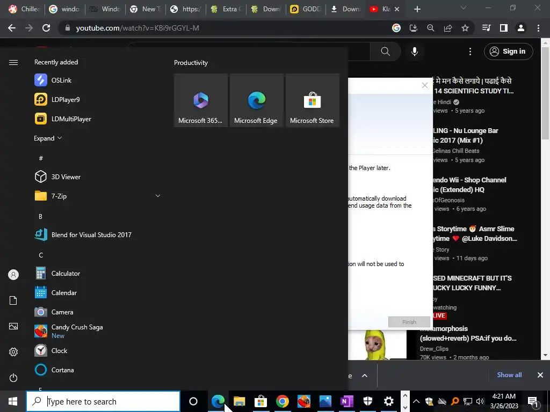Bookmark this page with star icon
Image resolution: width=550 pixels, height=412 pixels.
465,28
